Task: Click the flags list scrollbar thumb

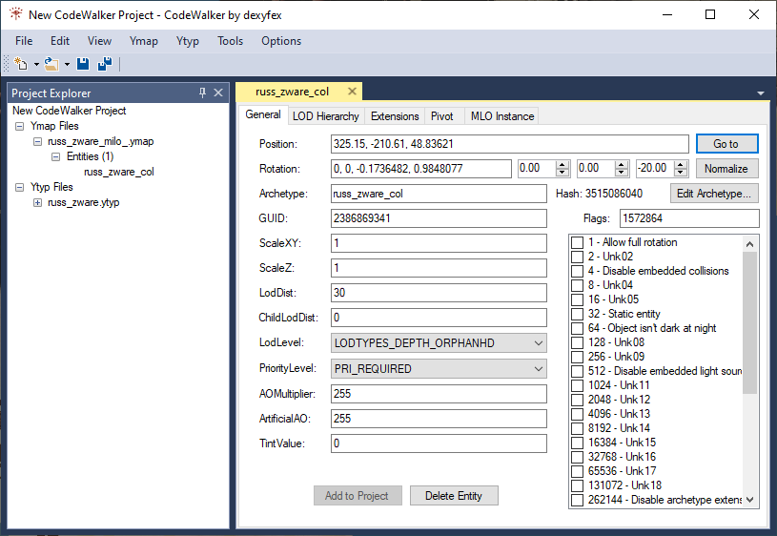Action: [x=749, y=322]
